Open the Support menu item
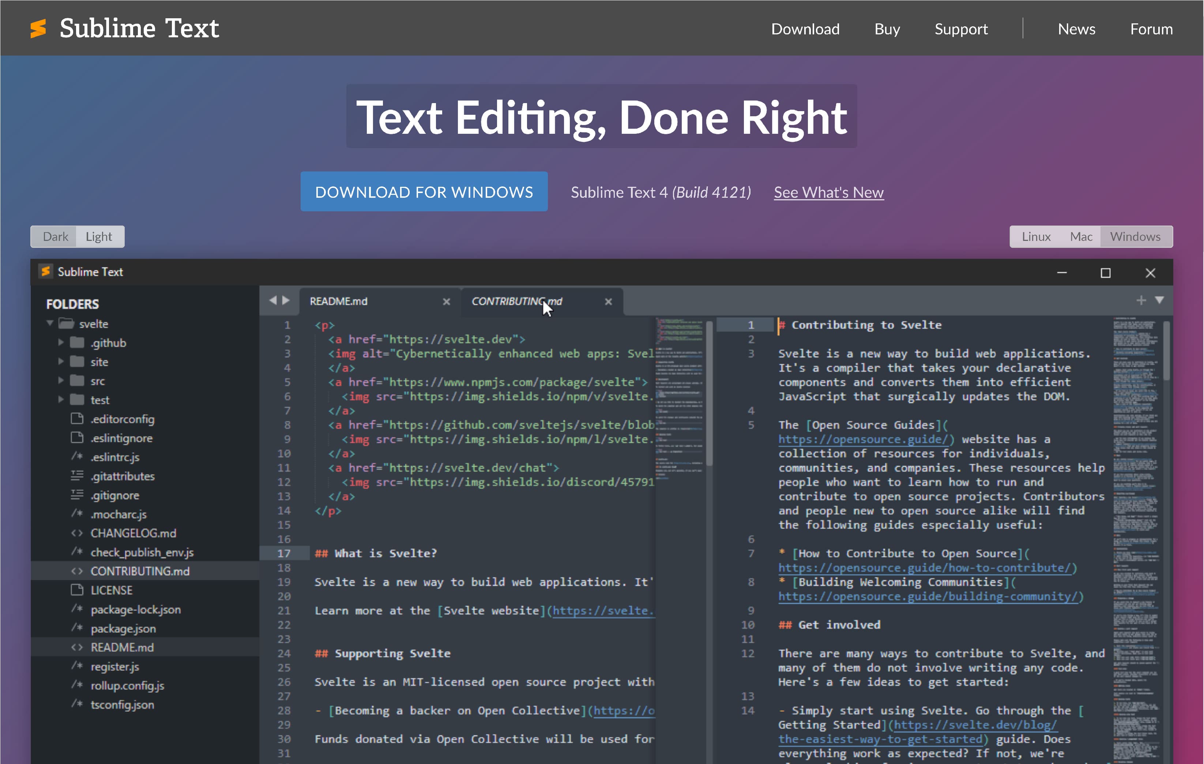 click(x=961, y=29)
